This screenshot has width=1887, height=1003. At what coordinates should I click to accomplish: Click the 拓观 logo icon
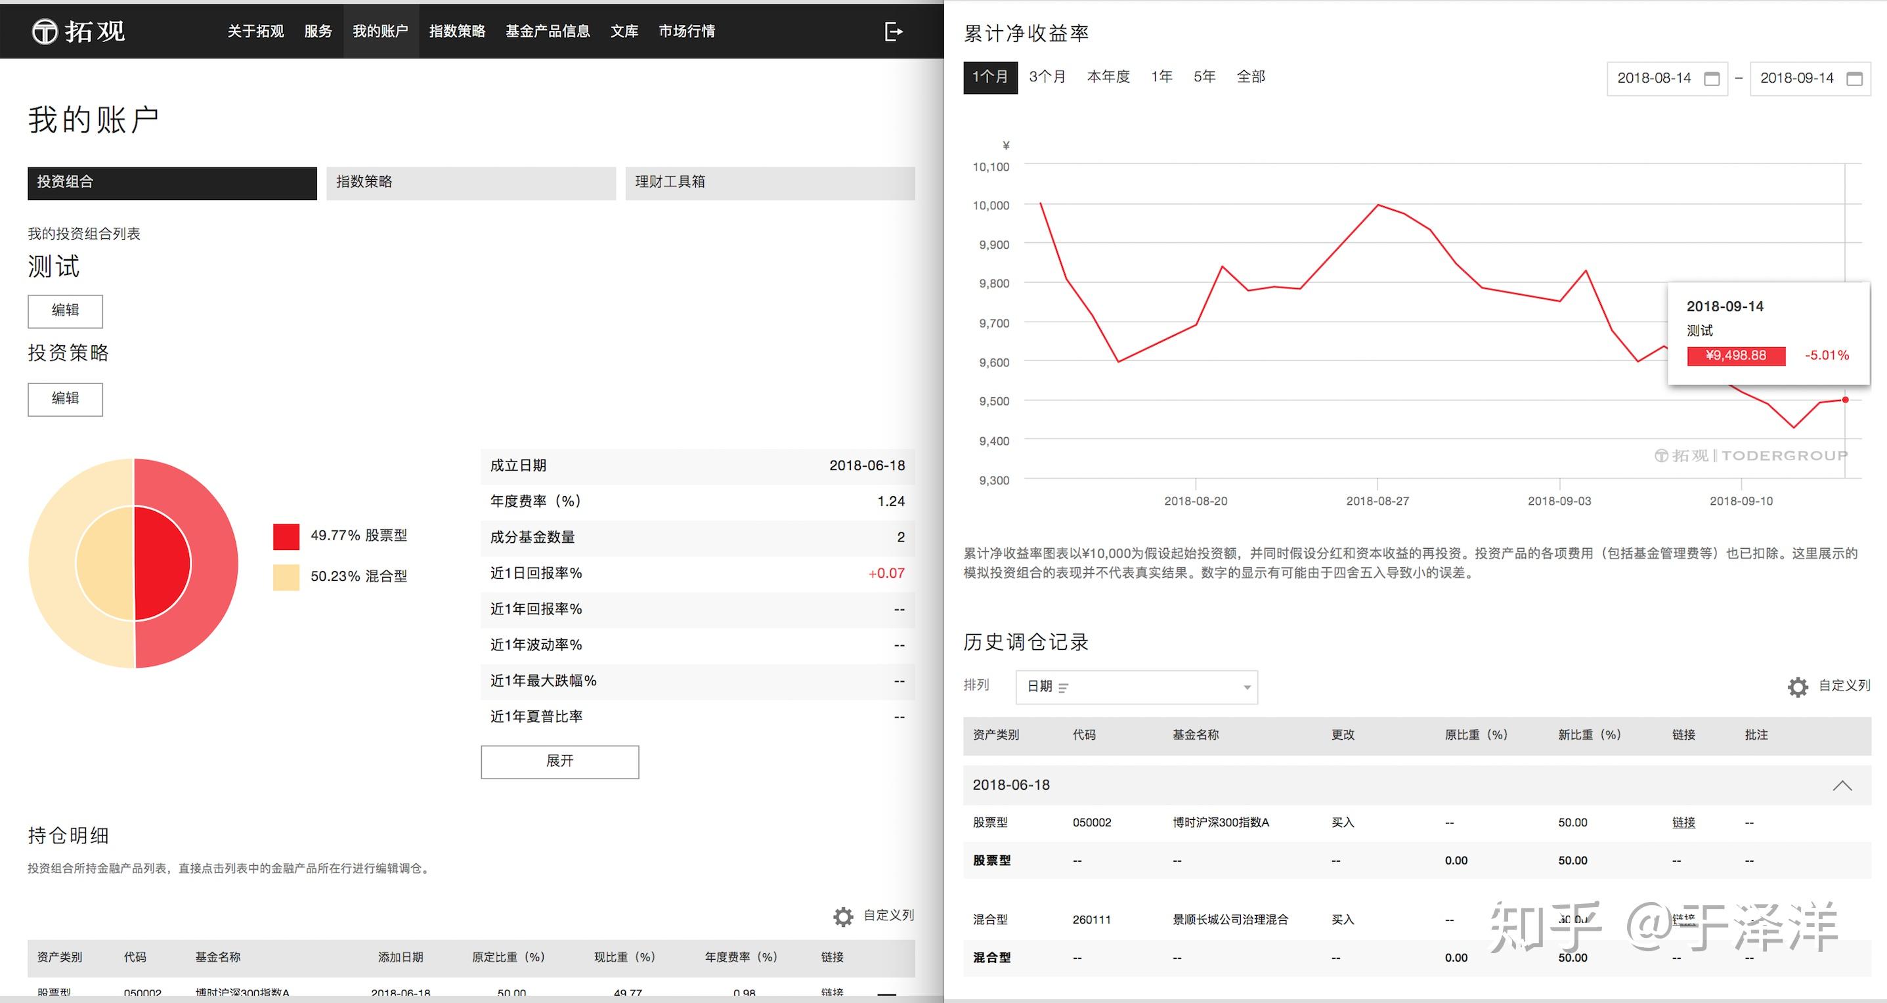coord(45,32)
